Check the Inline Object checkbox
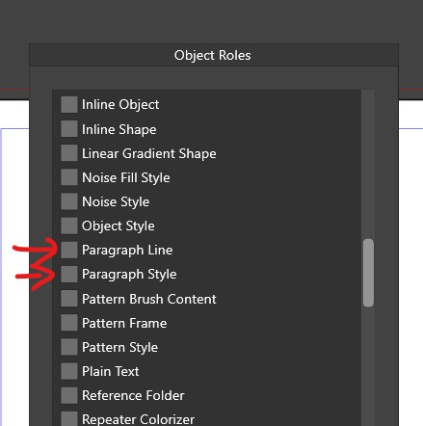The image size is (423, 426). tap(69, 104)
